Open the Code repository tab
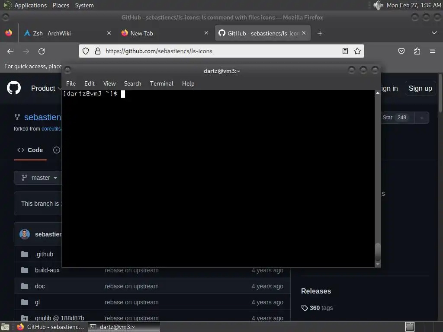Image resolution: width=443 pixels, height=332 pixels. (x=30, y=150)
